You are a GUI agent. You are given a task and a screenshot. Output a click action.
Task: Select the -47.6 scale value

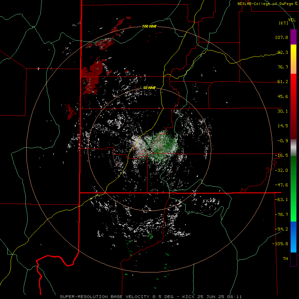pos(281,185)
